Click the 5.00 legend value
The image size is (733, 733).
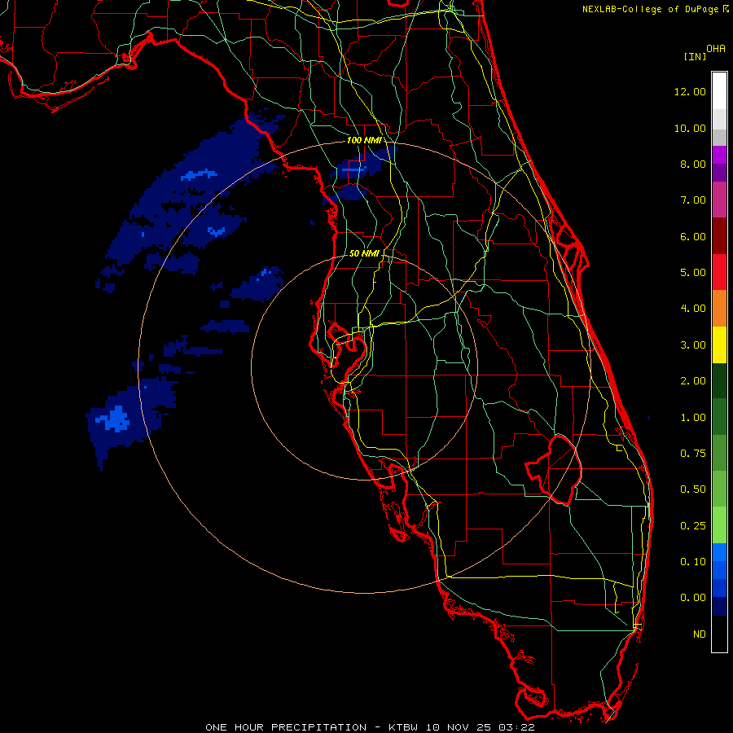click(x=693, y=273)
